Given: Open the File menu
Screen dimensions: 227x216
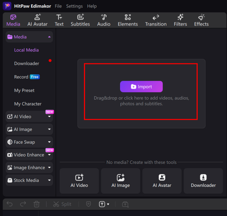Looking at the screenshot, I should pyautogui.click(x=58, y=6).
